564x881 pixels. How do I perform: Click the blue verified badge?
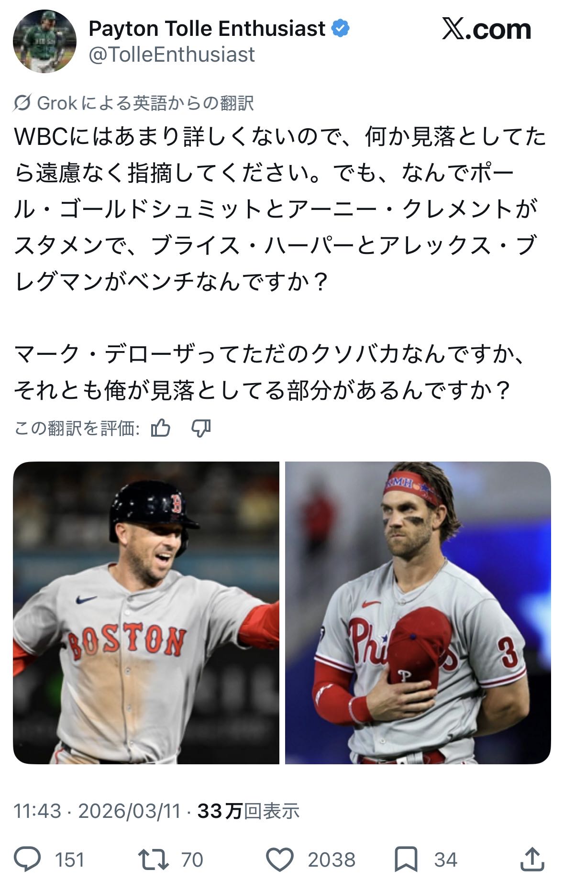click(x=341, y=29)
